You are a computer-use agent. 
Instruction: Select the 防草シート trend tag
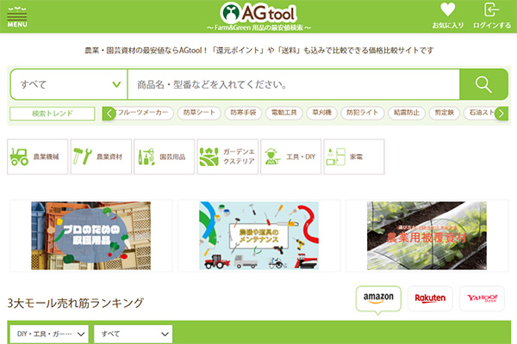(199, 113)
